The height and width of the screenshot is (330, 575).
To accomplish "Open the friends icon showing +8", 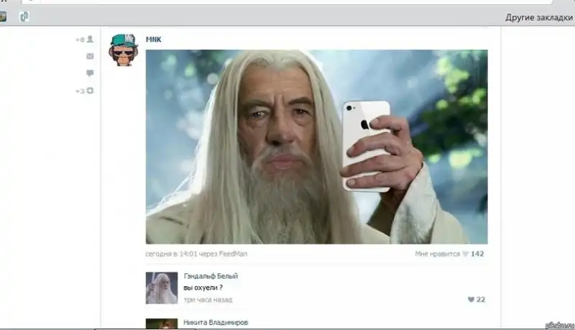I will 90,40.
